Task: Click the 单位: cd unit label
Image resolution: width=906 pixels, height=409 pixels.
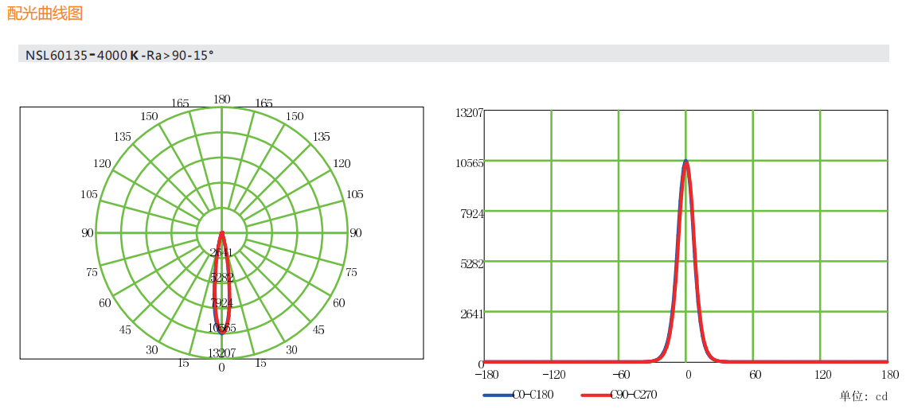Action: point(863,396)
